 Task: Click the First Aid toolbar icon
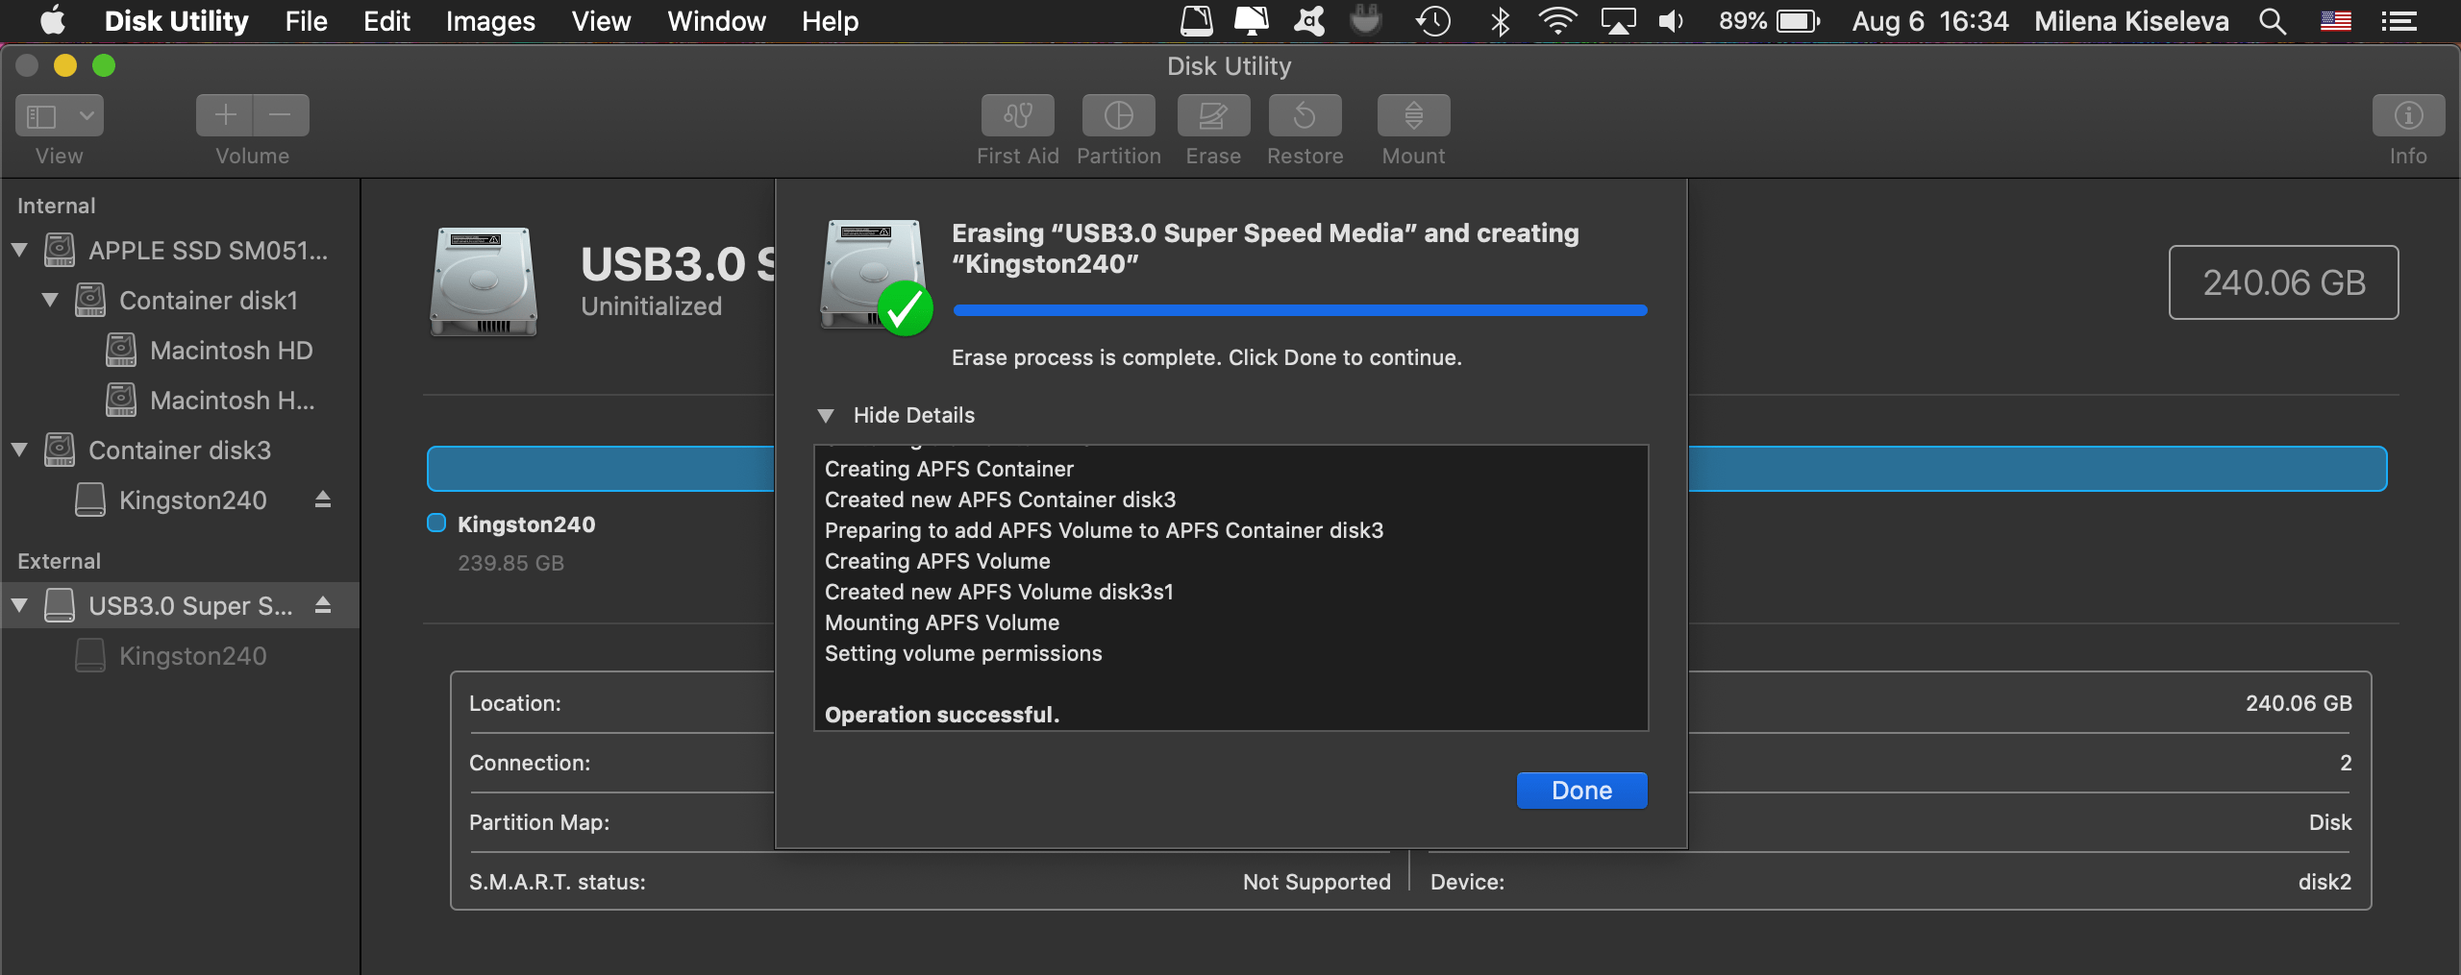(x=1017, y=115)
